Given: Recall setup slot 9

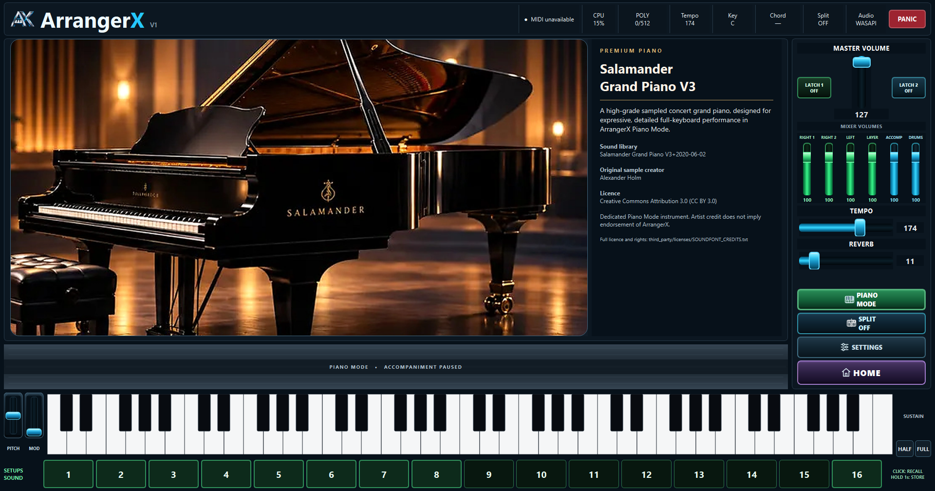Looking at the screenshot, I should [x=489, y=474].
